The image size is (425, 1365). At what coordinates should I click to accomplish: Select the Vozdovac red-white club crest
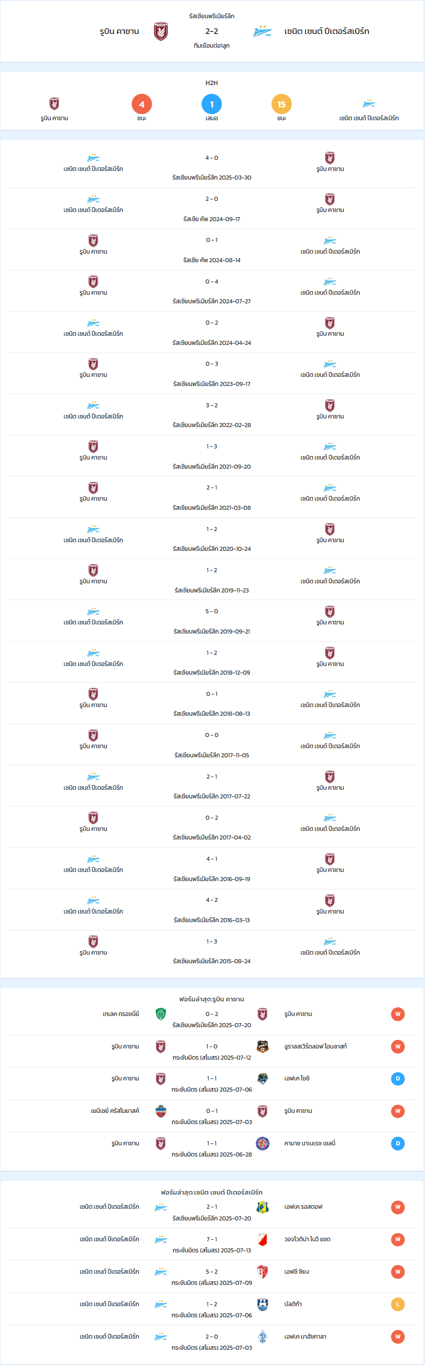(x=262, y=1239)
